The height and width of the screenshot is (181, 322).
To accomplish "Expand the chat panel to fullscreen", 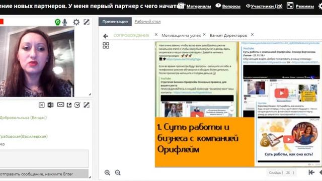I will pyautogui.click(x=87, y=105).
